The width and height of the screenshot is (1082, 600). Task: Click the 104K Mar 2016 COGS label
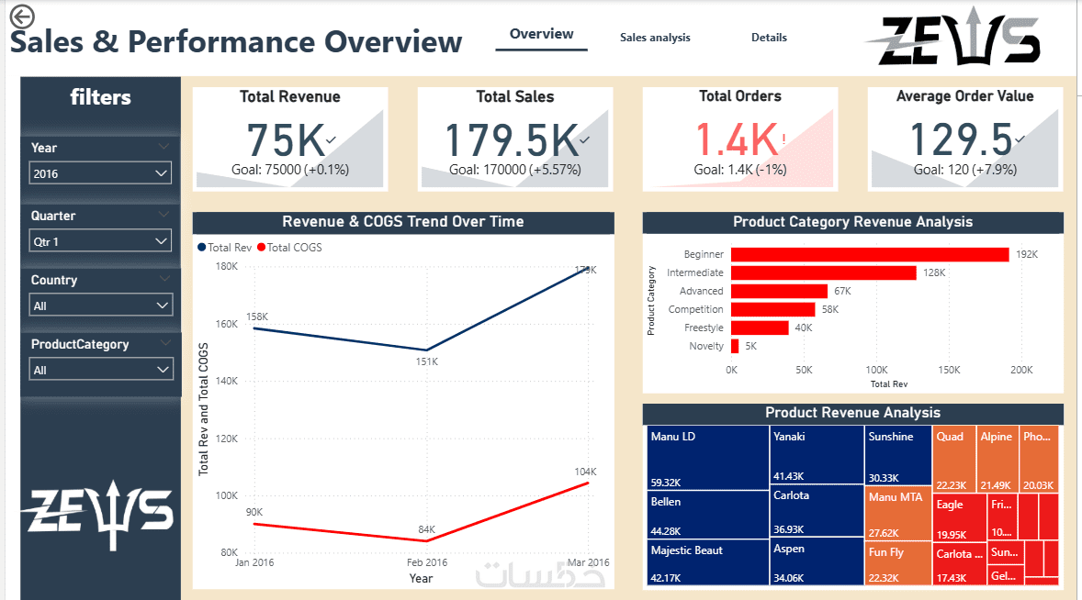pos(585,472)
